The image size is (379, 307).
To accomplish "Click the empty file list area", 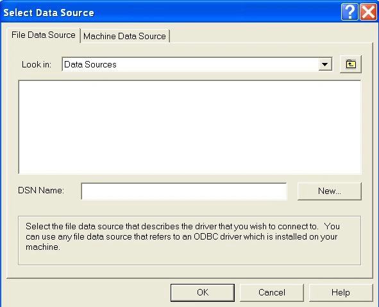I will click(x=190, y=127).
